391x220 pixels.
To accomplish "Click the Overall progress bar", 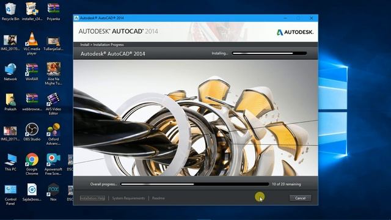I will tap(194, 184).
